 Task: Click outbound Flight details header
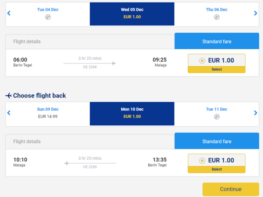click(27, 42)
